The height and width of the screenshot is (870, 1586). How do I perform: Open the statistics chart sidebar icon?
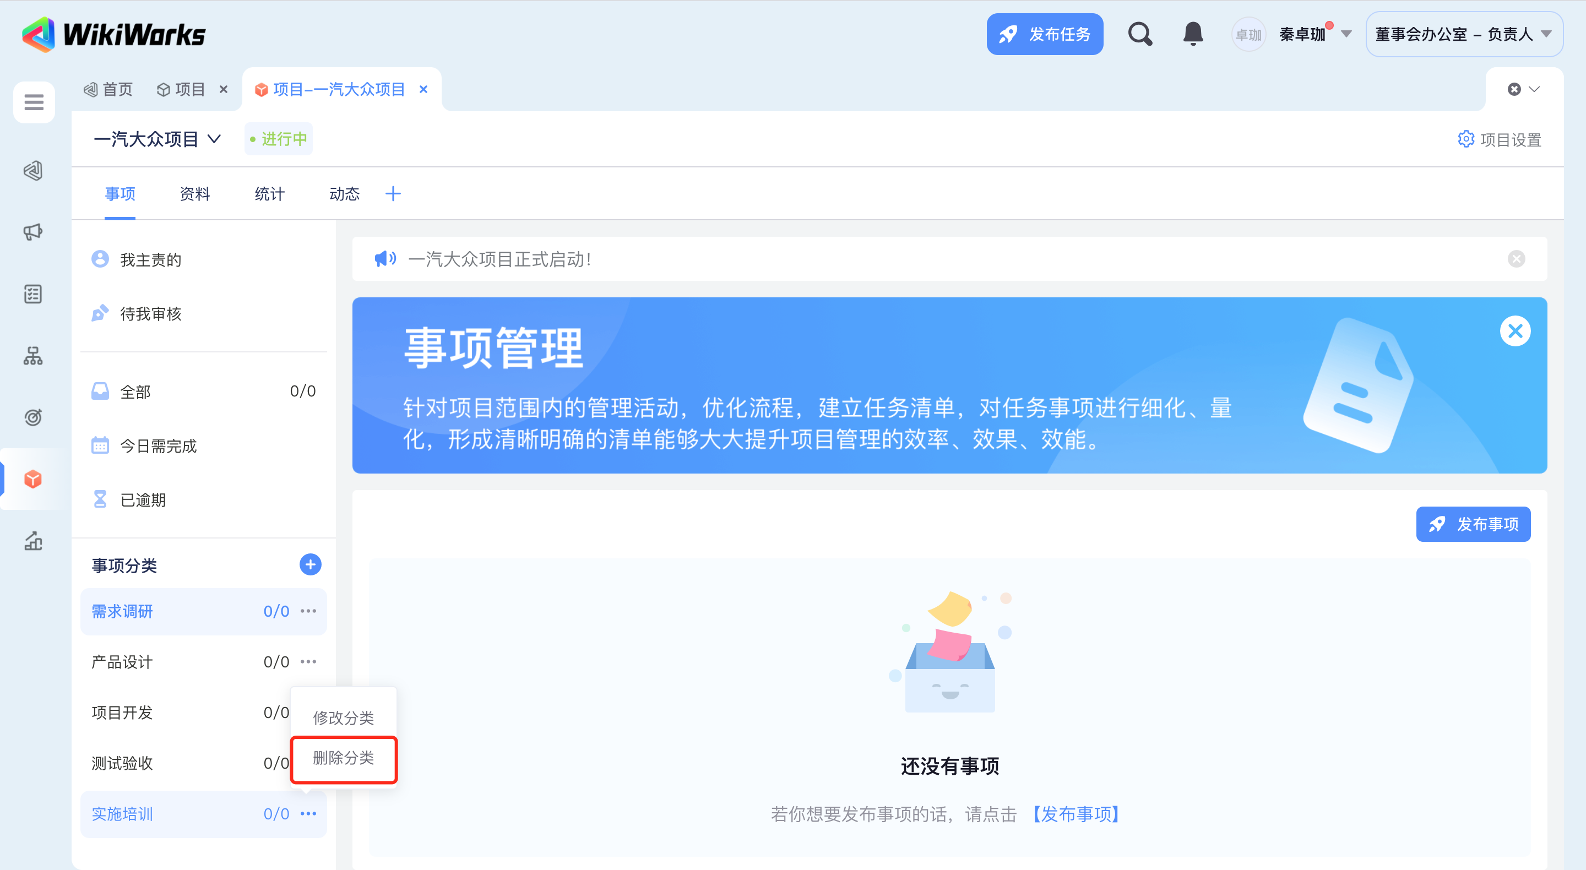[33, 541]
